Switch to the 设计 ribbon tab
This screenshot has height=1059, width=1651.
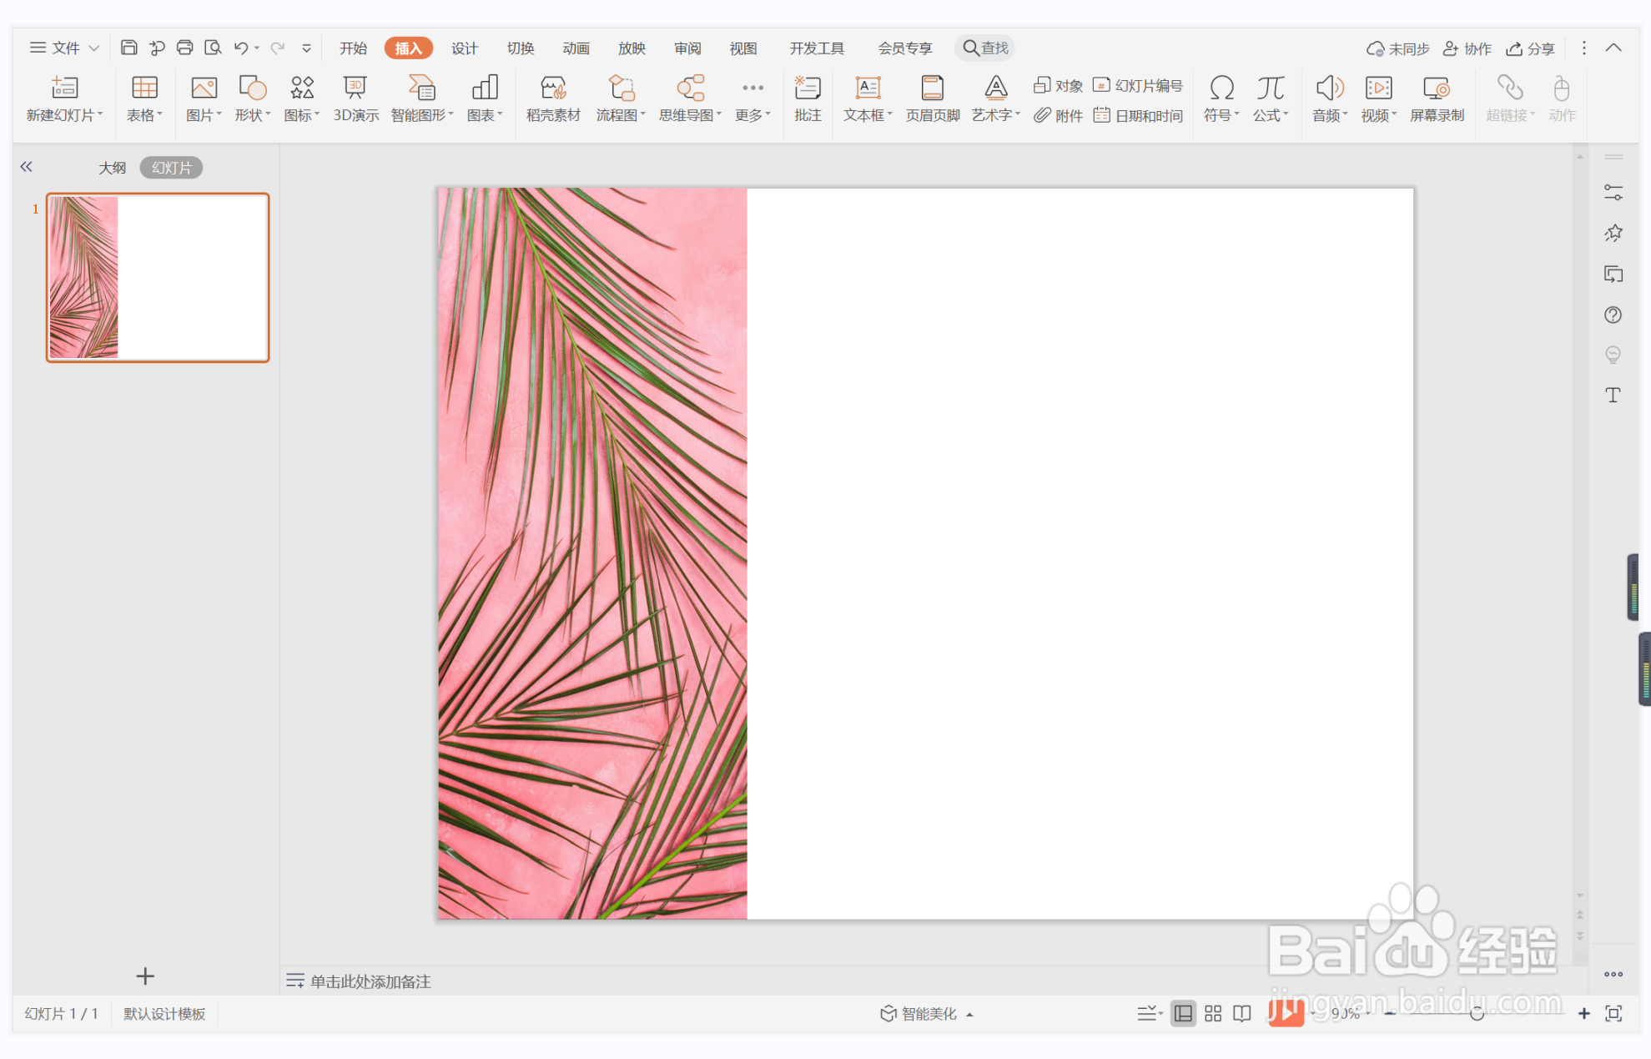click(x=464, y=48)
